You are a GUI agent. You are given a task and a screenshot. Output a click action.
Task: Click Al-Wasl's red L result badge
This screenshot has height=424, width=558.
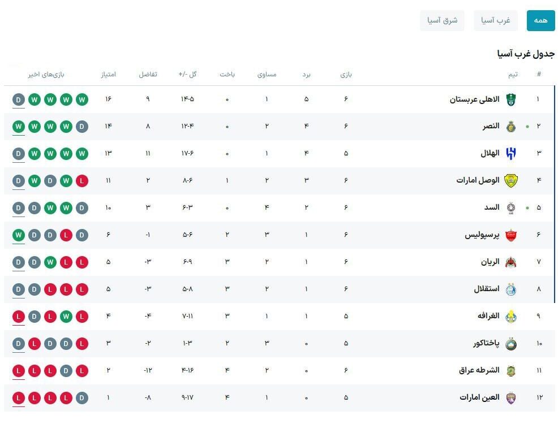pyautogui.click(x=82, y=181)
